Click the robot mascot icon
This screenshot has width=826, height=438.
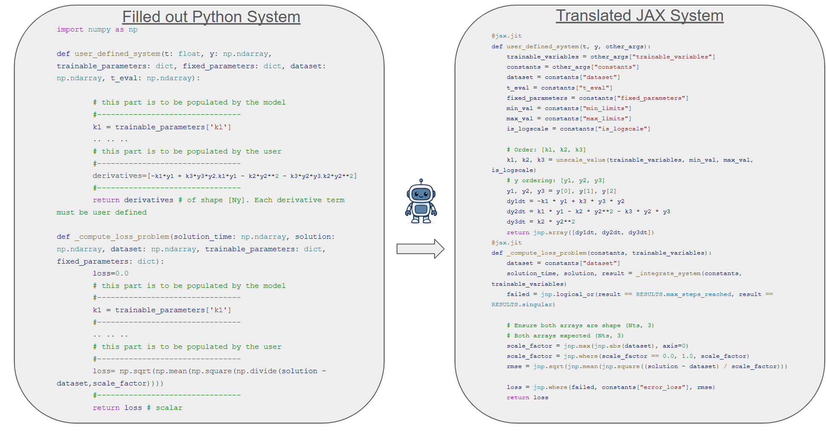coord(421,201)
